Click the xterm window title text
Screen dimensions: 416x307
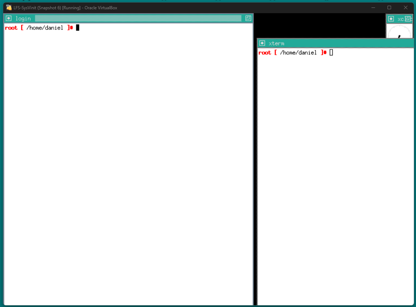point(276,43)
